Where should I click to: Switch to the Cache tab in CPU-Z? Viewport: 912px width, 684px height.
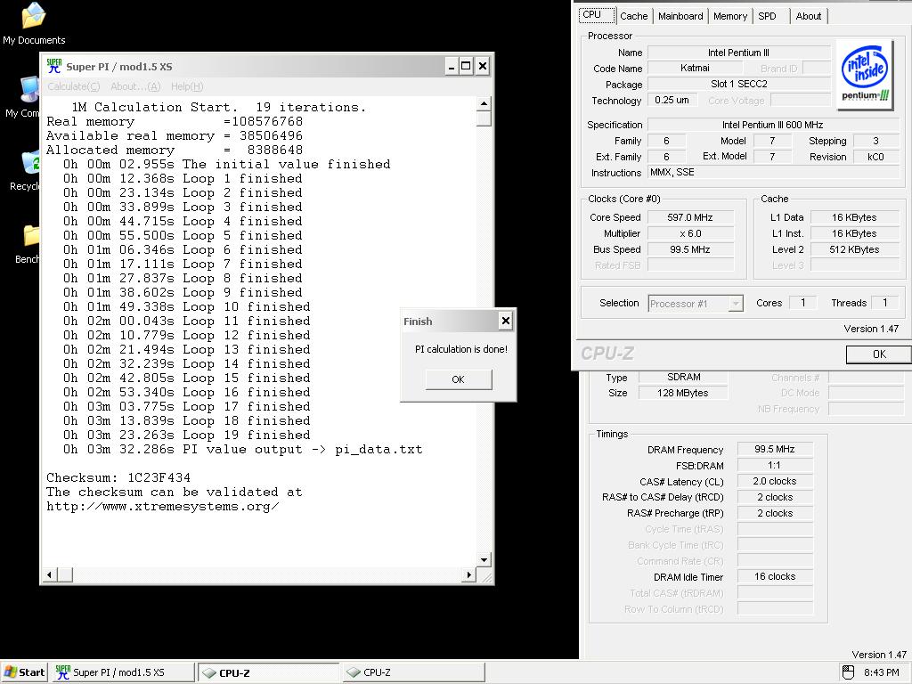click(x=633, y=16)
